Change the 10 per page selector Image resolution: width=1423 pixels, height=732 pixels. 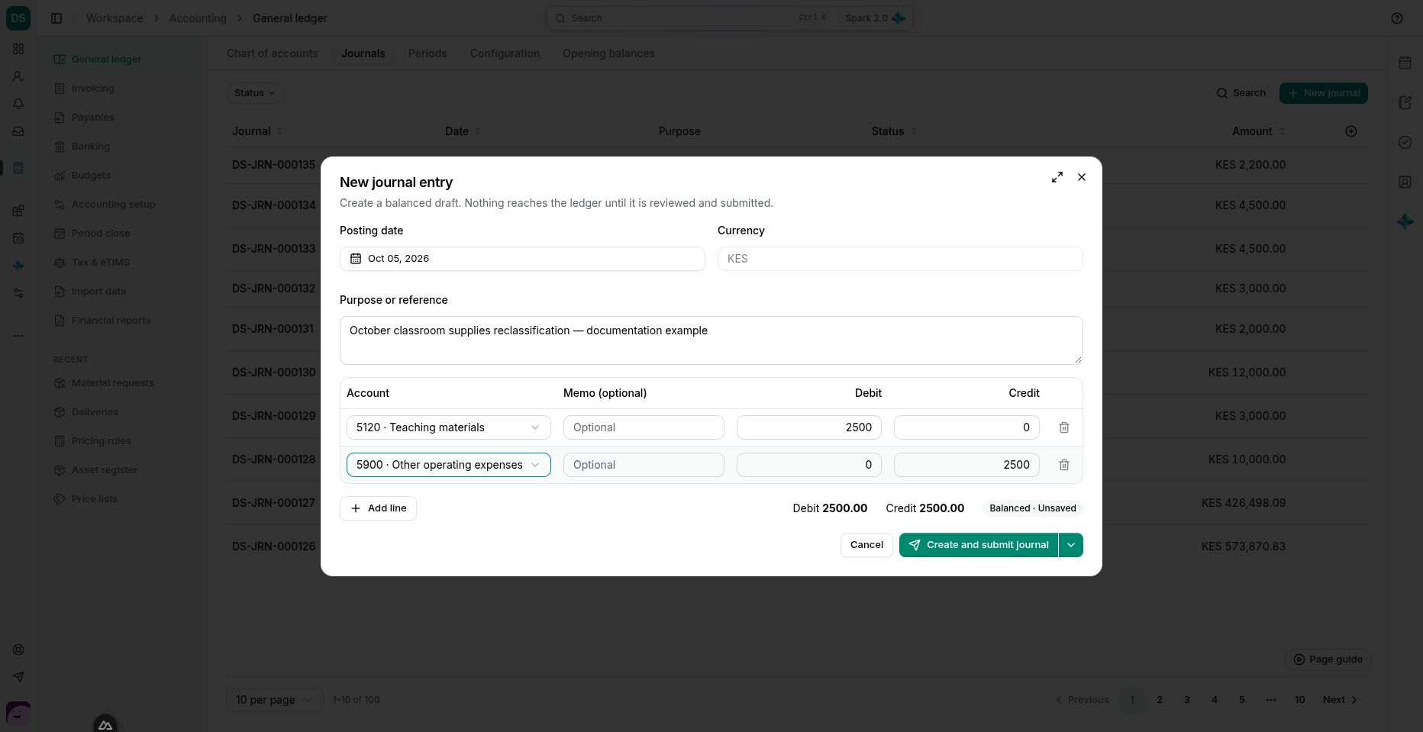(x=274, y=700)
